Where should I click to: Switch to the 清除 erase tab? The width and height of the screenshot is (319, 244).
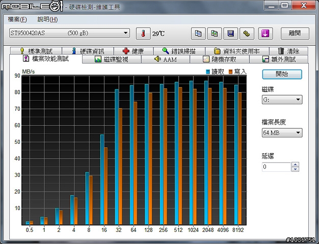pyautogui.click(x=289, y=51)
